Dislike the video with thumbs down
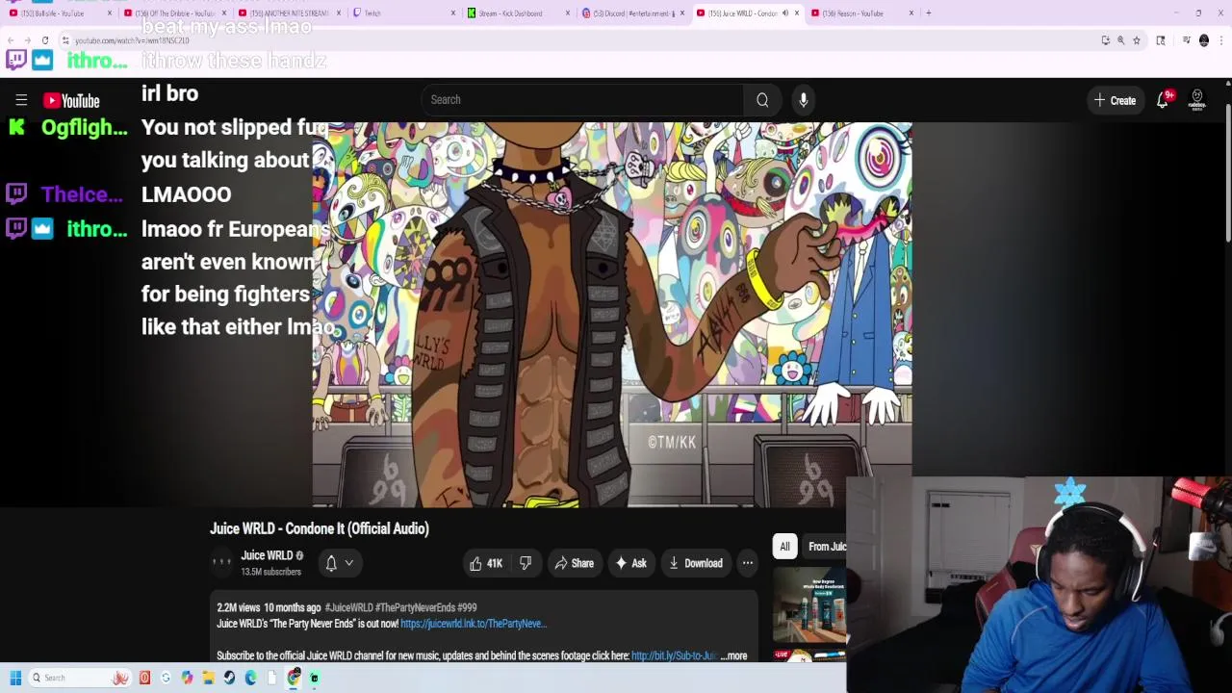The height and width of the screenshot is (693, 1232). [x=526, y=563]
